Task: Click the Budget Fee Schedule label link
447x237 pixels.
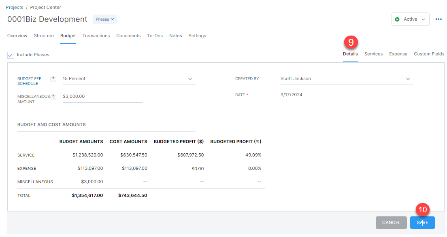Action: 29,81
